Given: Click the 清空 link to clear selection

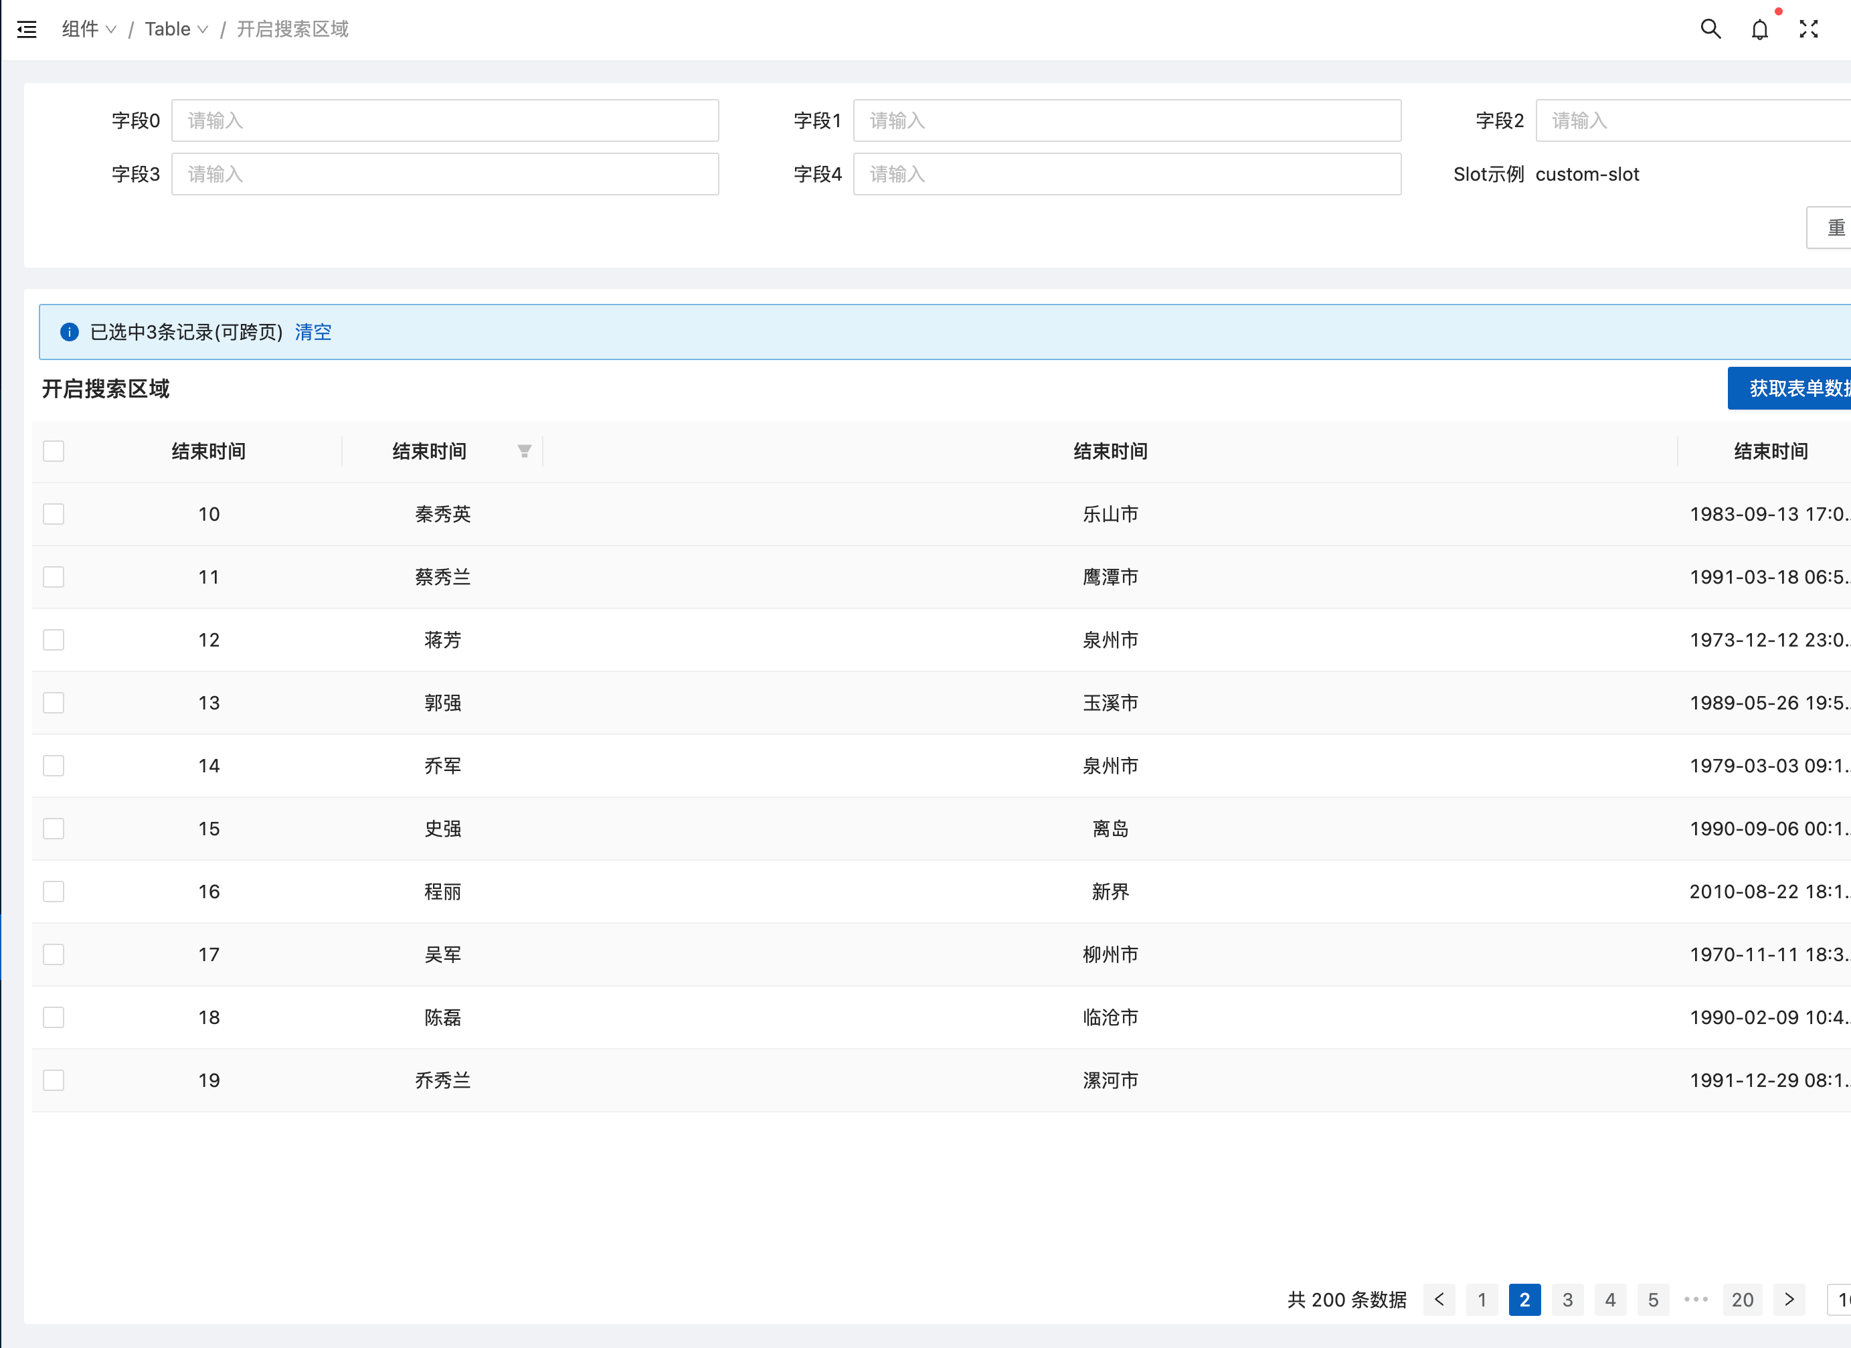Looking at the screenshot, I should [313, 332].
